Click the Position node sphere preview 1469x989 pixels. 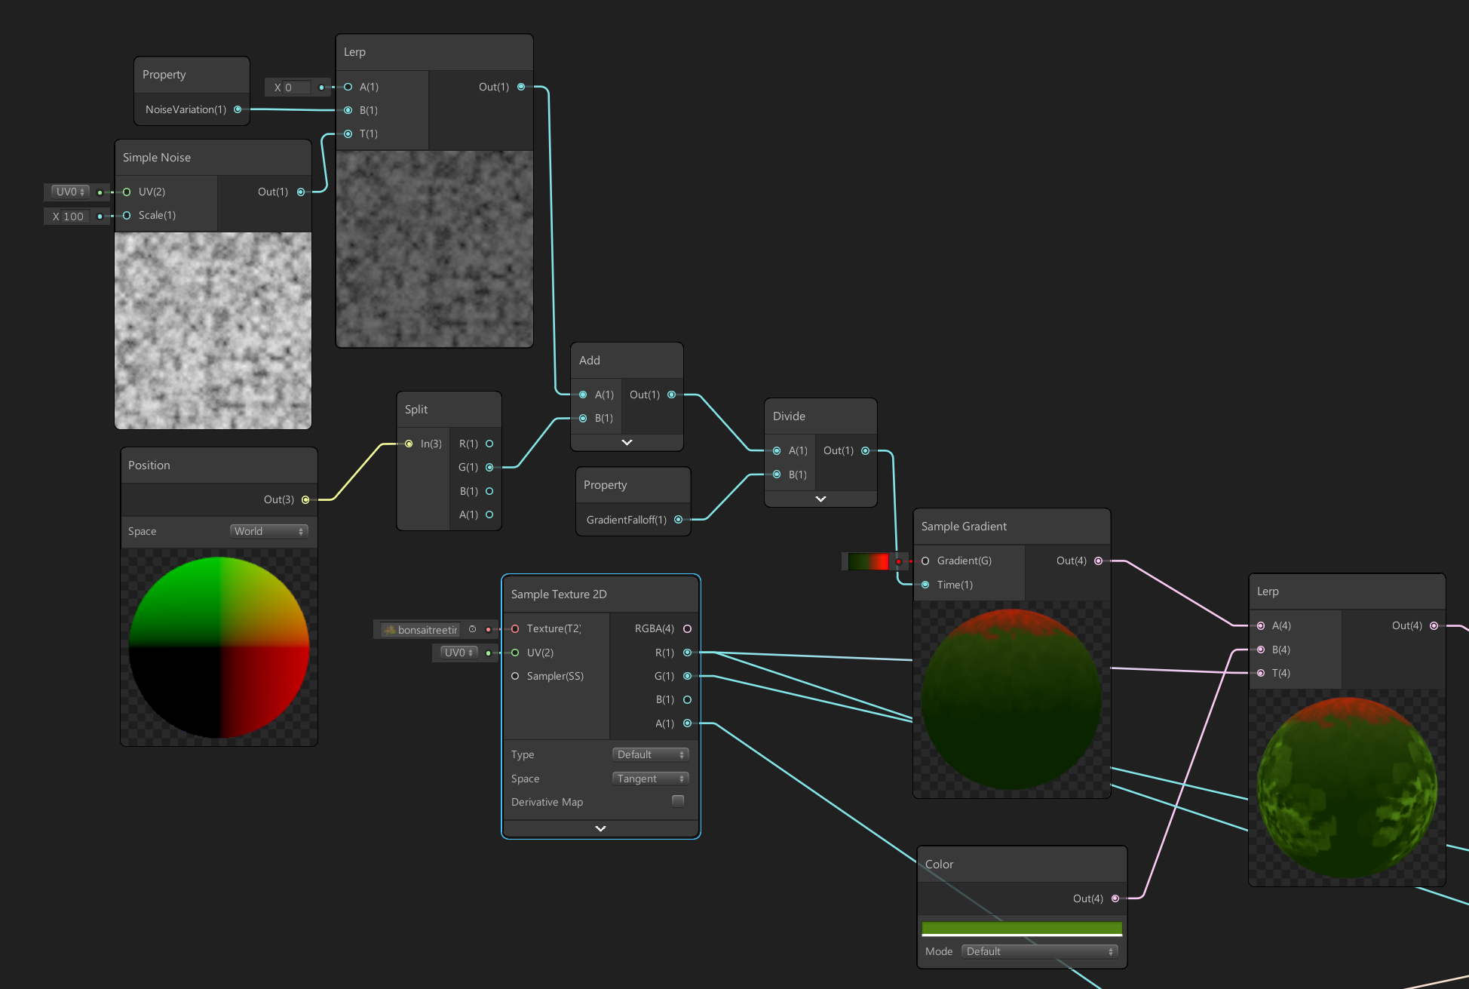(219, 647)
